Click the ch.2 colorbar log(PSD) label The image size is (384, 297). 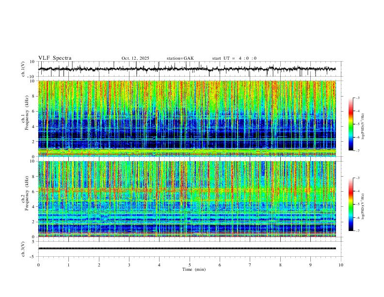coord(363,207)
